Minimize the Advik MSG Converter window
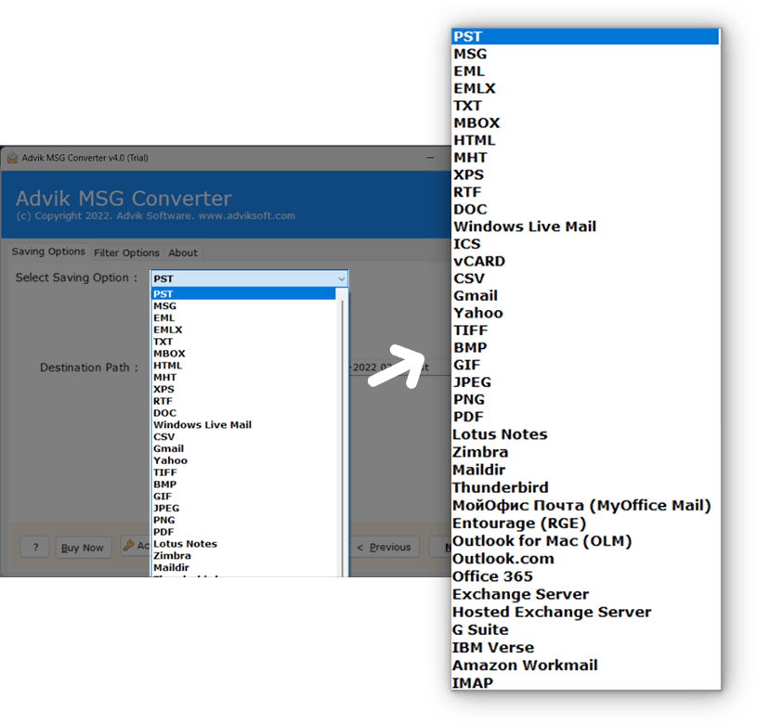Screen dimensions: 757x724 430,158
